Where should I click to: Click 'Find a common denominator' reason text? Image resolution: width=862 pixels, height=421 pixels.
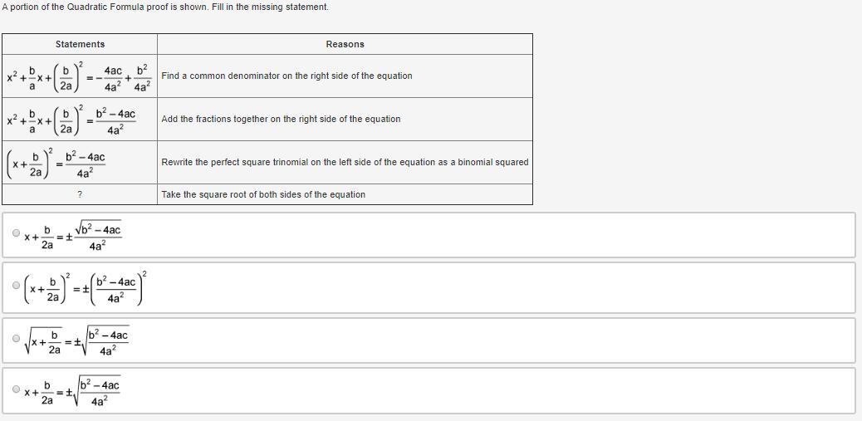click(287, 76)
